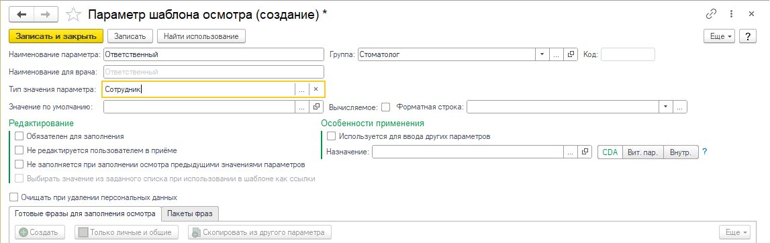Check Очищать при удалении персональных данных
The image size is (770, 243).
(13, 197)
